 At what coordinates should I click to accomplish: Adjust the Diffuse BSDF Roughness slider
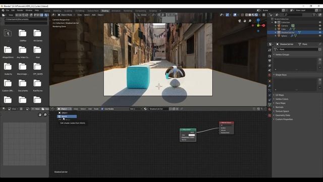pos(188,138)
